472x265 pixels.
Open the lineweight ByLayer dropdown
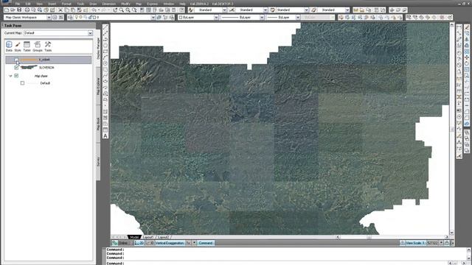pyautogui.click(x=298, y=18)
